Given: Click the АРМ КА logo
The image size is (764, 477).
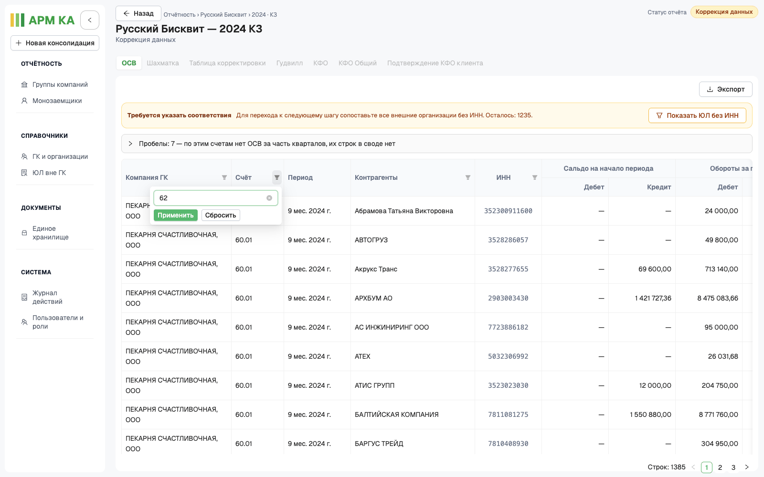Looking at the screenshot, I should point(42,20).
